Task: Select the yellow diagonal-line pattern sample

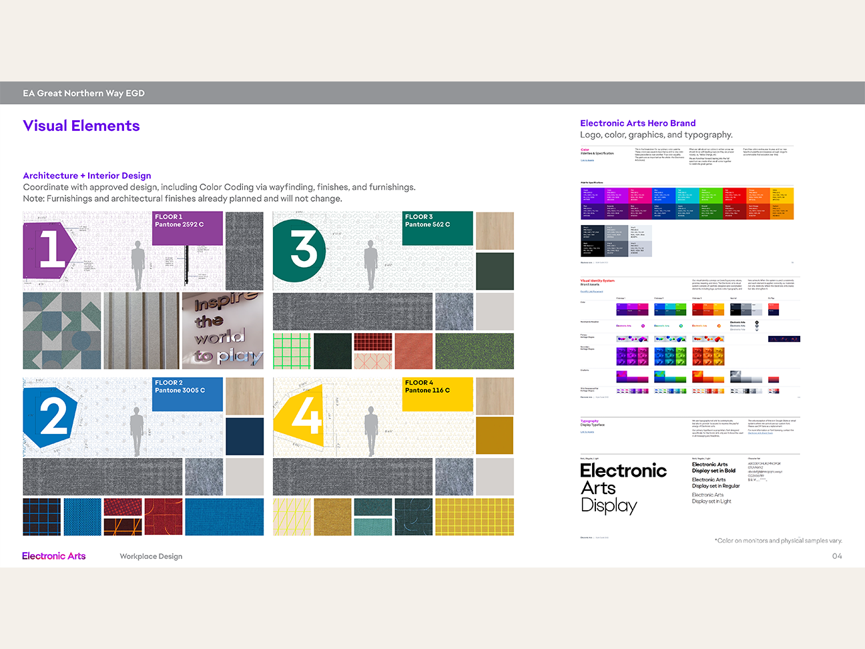Action: [292, 517]
